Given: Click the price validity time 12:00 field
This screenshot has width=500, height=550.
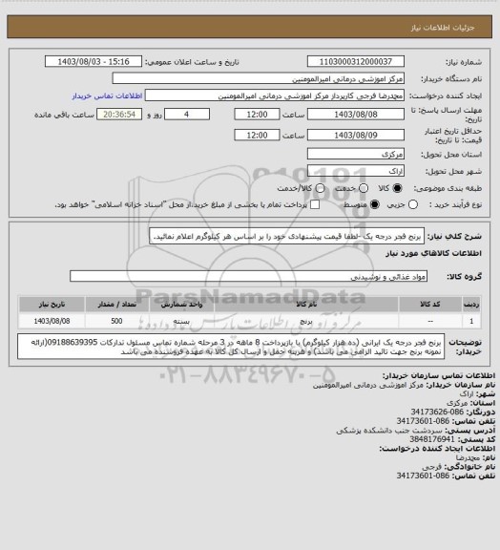Looking at the screenshot, I should tap(257, 135).
